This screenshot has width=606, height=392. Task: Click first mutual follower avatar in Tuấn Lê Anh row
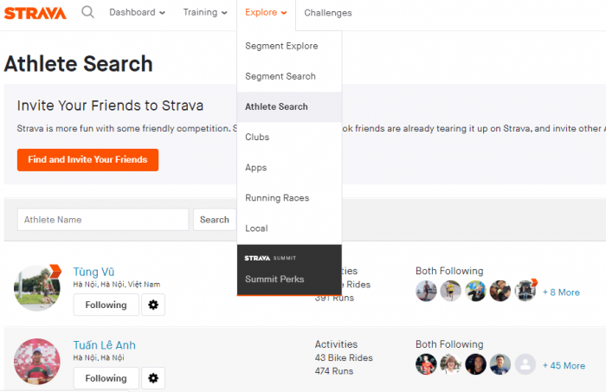(x=426, y=364)
